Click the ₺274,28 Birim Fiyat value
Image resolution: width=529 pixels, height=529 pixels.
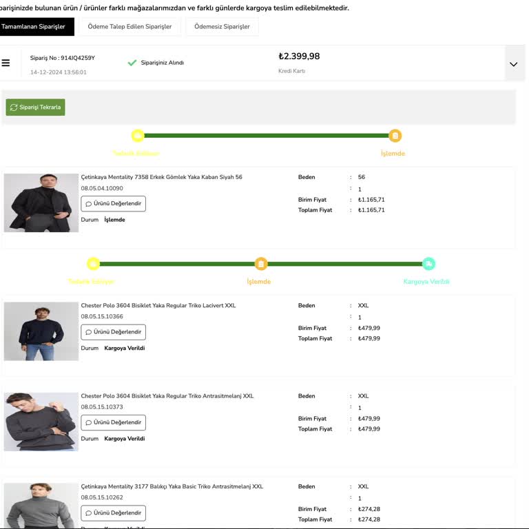tap(369, 509)
